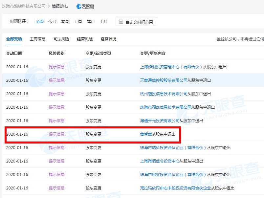Open link 上海修桐投资管理中心（有限合伙）
Image resolution: width=264 pixels, height=198 pixels.
pos(171,67)
